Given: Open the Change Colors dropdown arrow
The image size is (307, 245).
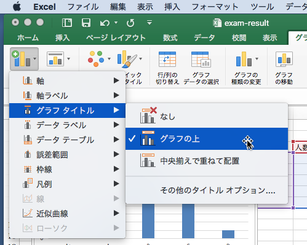Looking at the screenshot, I should coord(109,59).
